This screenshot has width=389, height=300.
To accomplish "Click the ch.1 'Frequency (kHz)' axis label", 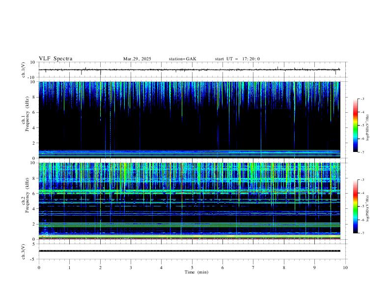I will pyautogui.click(x=27, y=114).
